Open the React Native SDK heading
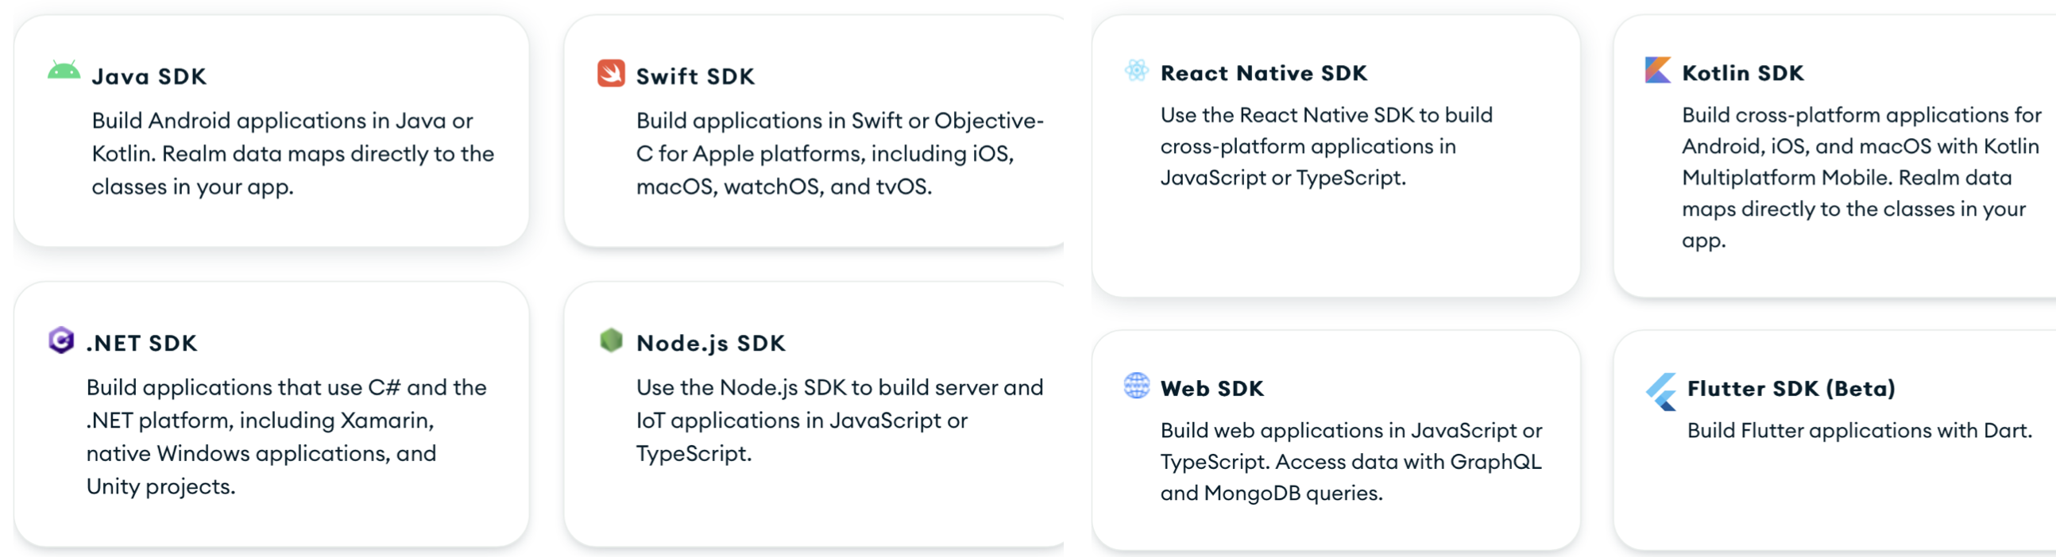2056x557 pixels. click(x=1263, y=73)
